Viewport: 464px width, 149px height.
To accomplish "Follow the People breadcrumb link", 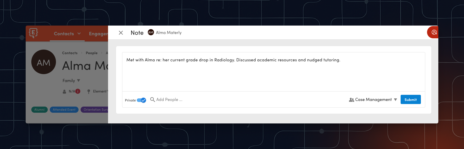I will coord(92,53).
